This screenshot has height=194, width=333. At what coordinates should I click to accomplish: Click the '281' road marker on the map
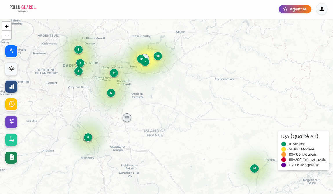(127, 118)
